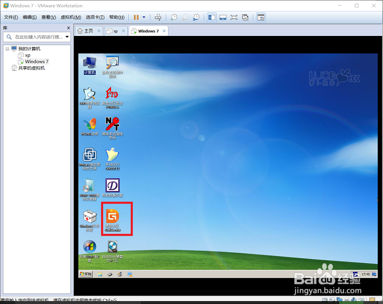
Task: Open the folder icon in VM quick launch
Action: 100,274
